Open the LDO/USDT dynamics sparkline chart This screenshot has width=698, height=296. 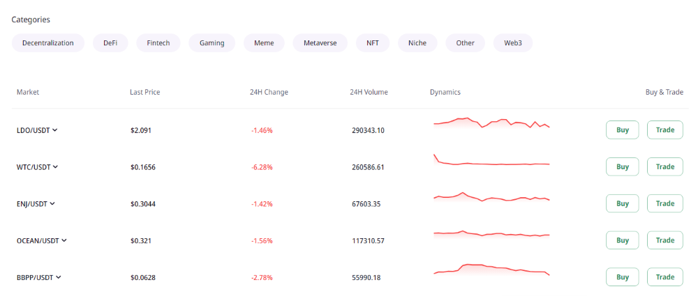(491, 124)
